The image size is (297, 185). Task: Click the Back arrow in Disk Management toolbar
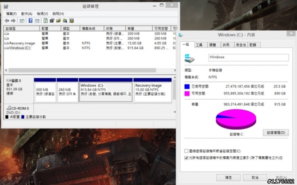coord(7,20)
